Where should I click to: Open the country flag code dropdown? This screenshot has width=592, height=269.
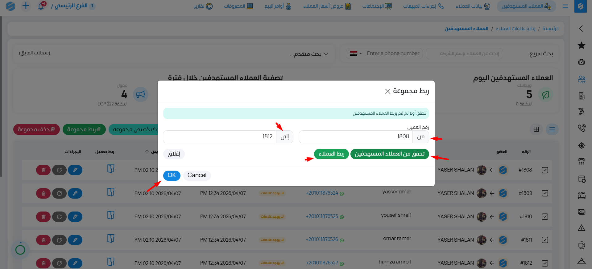coord(356,53)
